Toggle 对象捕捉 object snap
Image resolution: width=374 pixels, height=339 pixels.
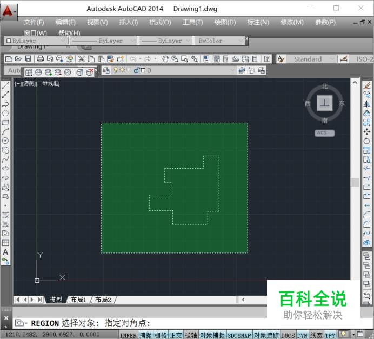click(212, 335)
